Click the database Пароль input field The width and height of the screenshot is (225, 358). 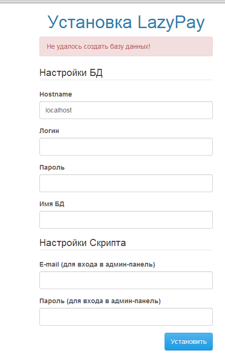click(x=126, y=183)
